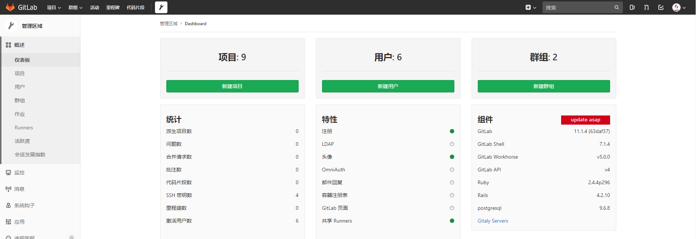Viewport: 696px width, 239px height.
Task: Click the 项目: 9 heading
Action: click(232, 57)
